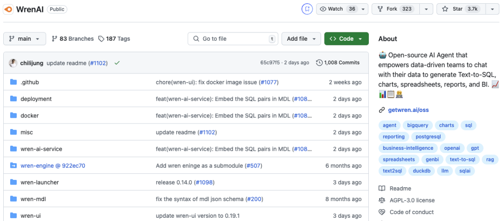Open the main branch dropdown
501x221 pixels.
point(25,39)
